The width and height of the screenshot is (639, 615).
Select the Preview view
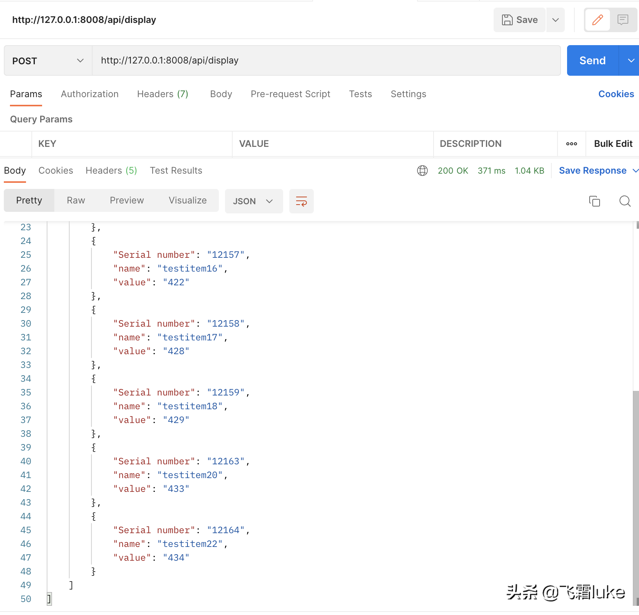(127, 200)
